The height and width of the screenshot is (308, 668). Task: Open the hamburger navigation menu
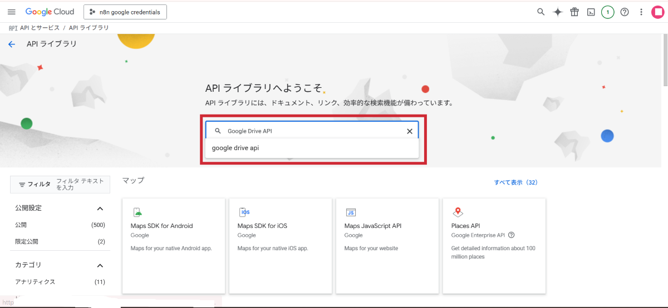click(x=12, y=12)
